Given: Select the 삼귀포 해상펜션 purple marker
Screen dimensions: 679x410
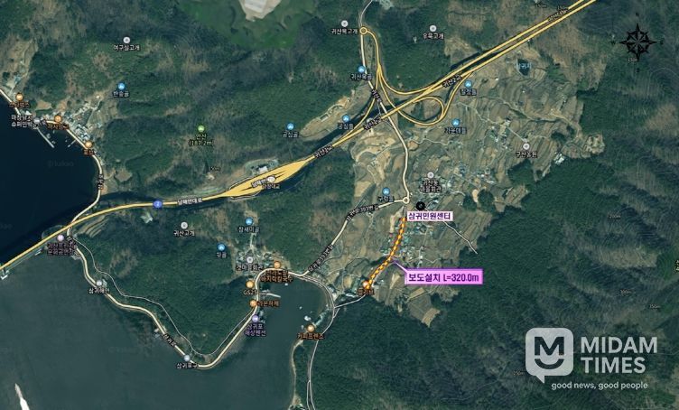Looking at the screenshot, I should [255, 319].
